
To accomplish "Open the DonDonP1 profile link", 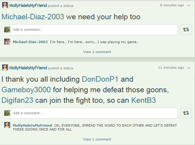I will 100,79.
